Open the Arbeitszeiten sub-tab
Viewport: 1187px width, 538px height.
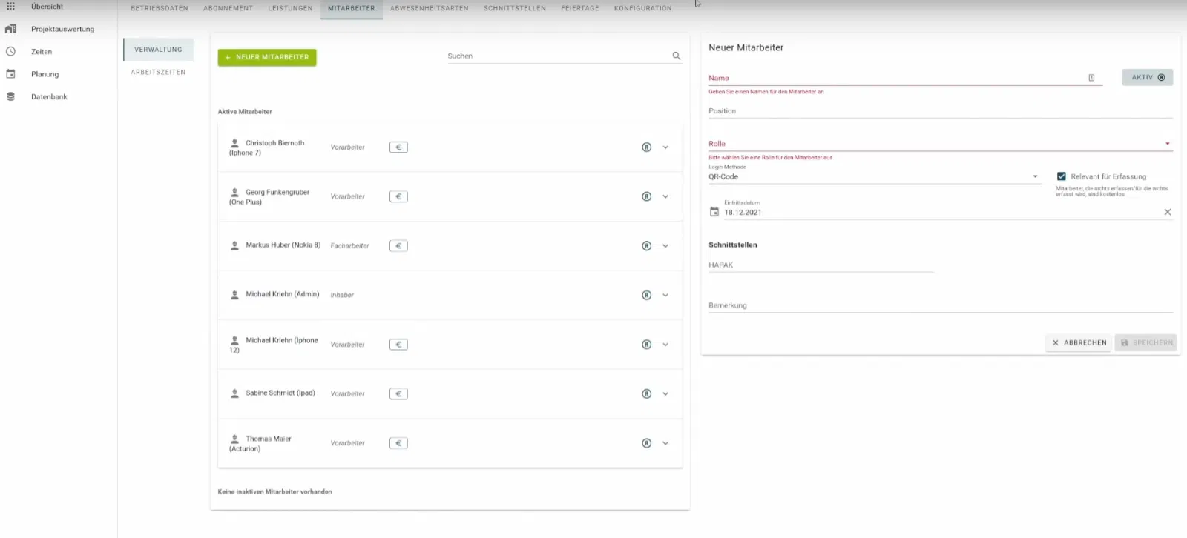pyautogui.click(x=158, y=73)
